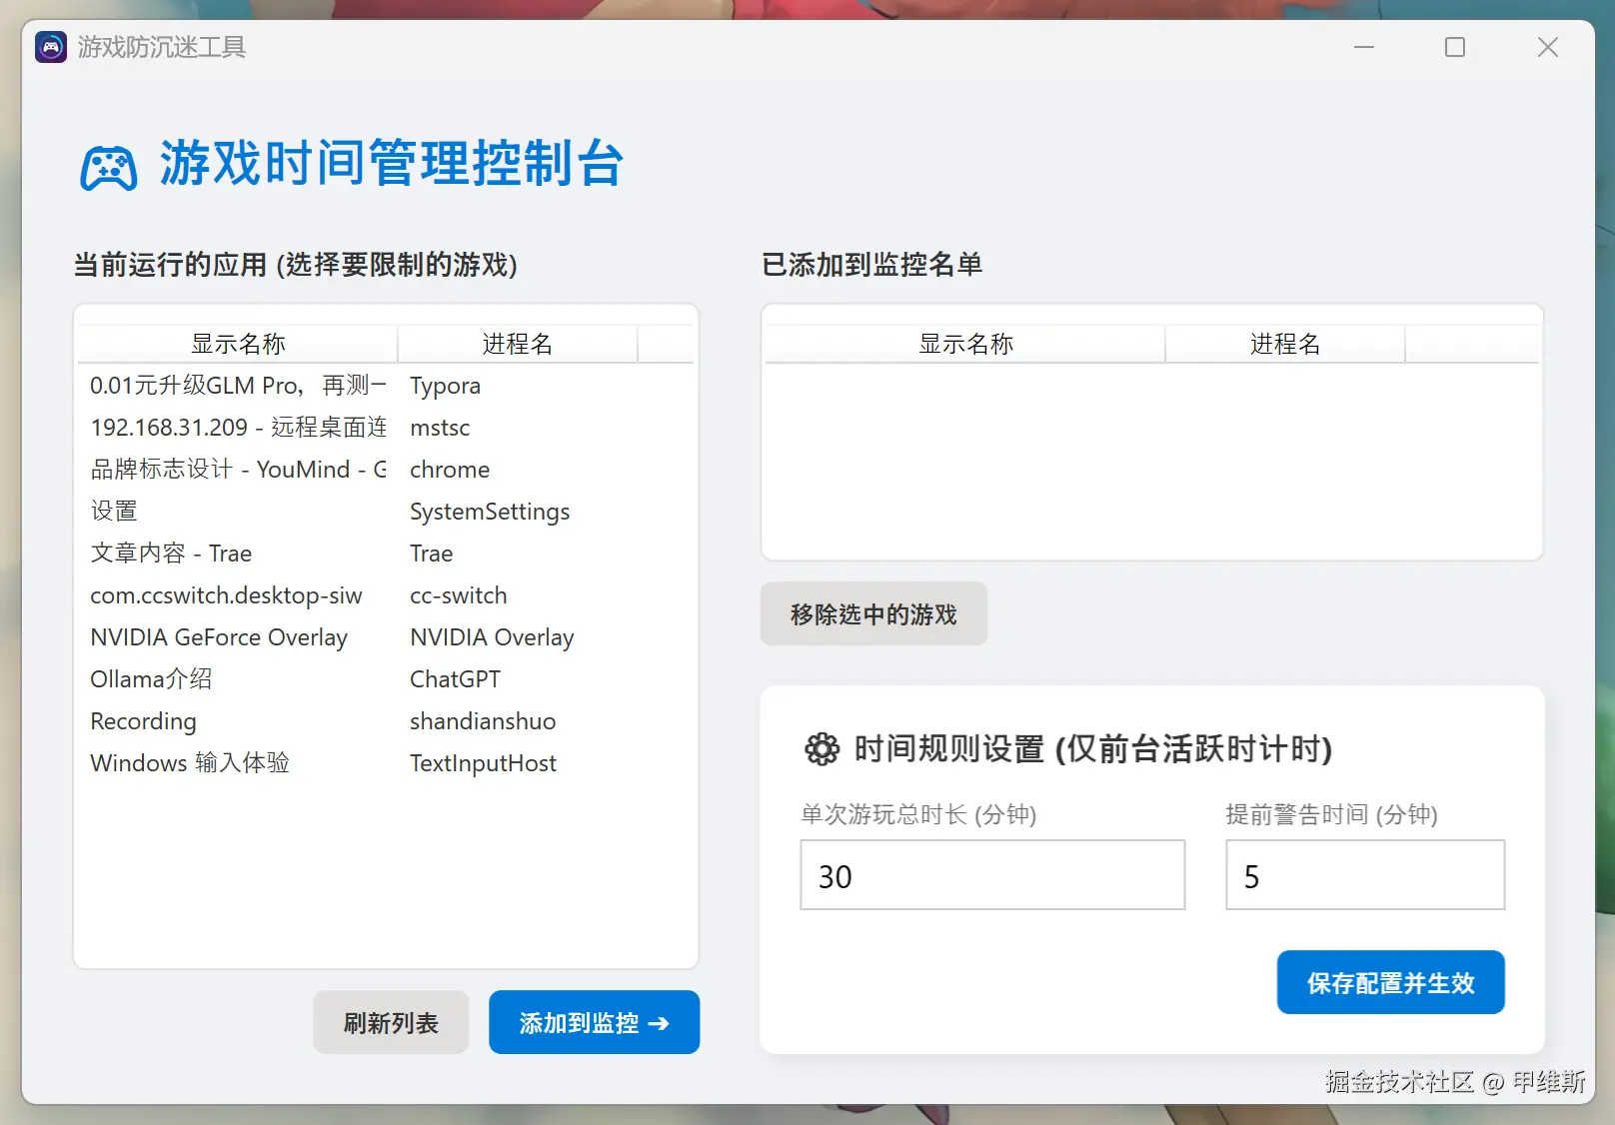
Task: Select the ChatGPT process row
Action: tap(386, 679)
